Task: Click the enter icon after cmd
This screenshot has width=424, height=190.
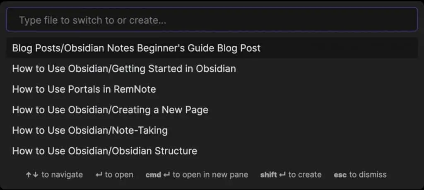Action: tap(166, 175)
